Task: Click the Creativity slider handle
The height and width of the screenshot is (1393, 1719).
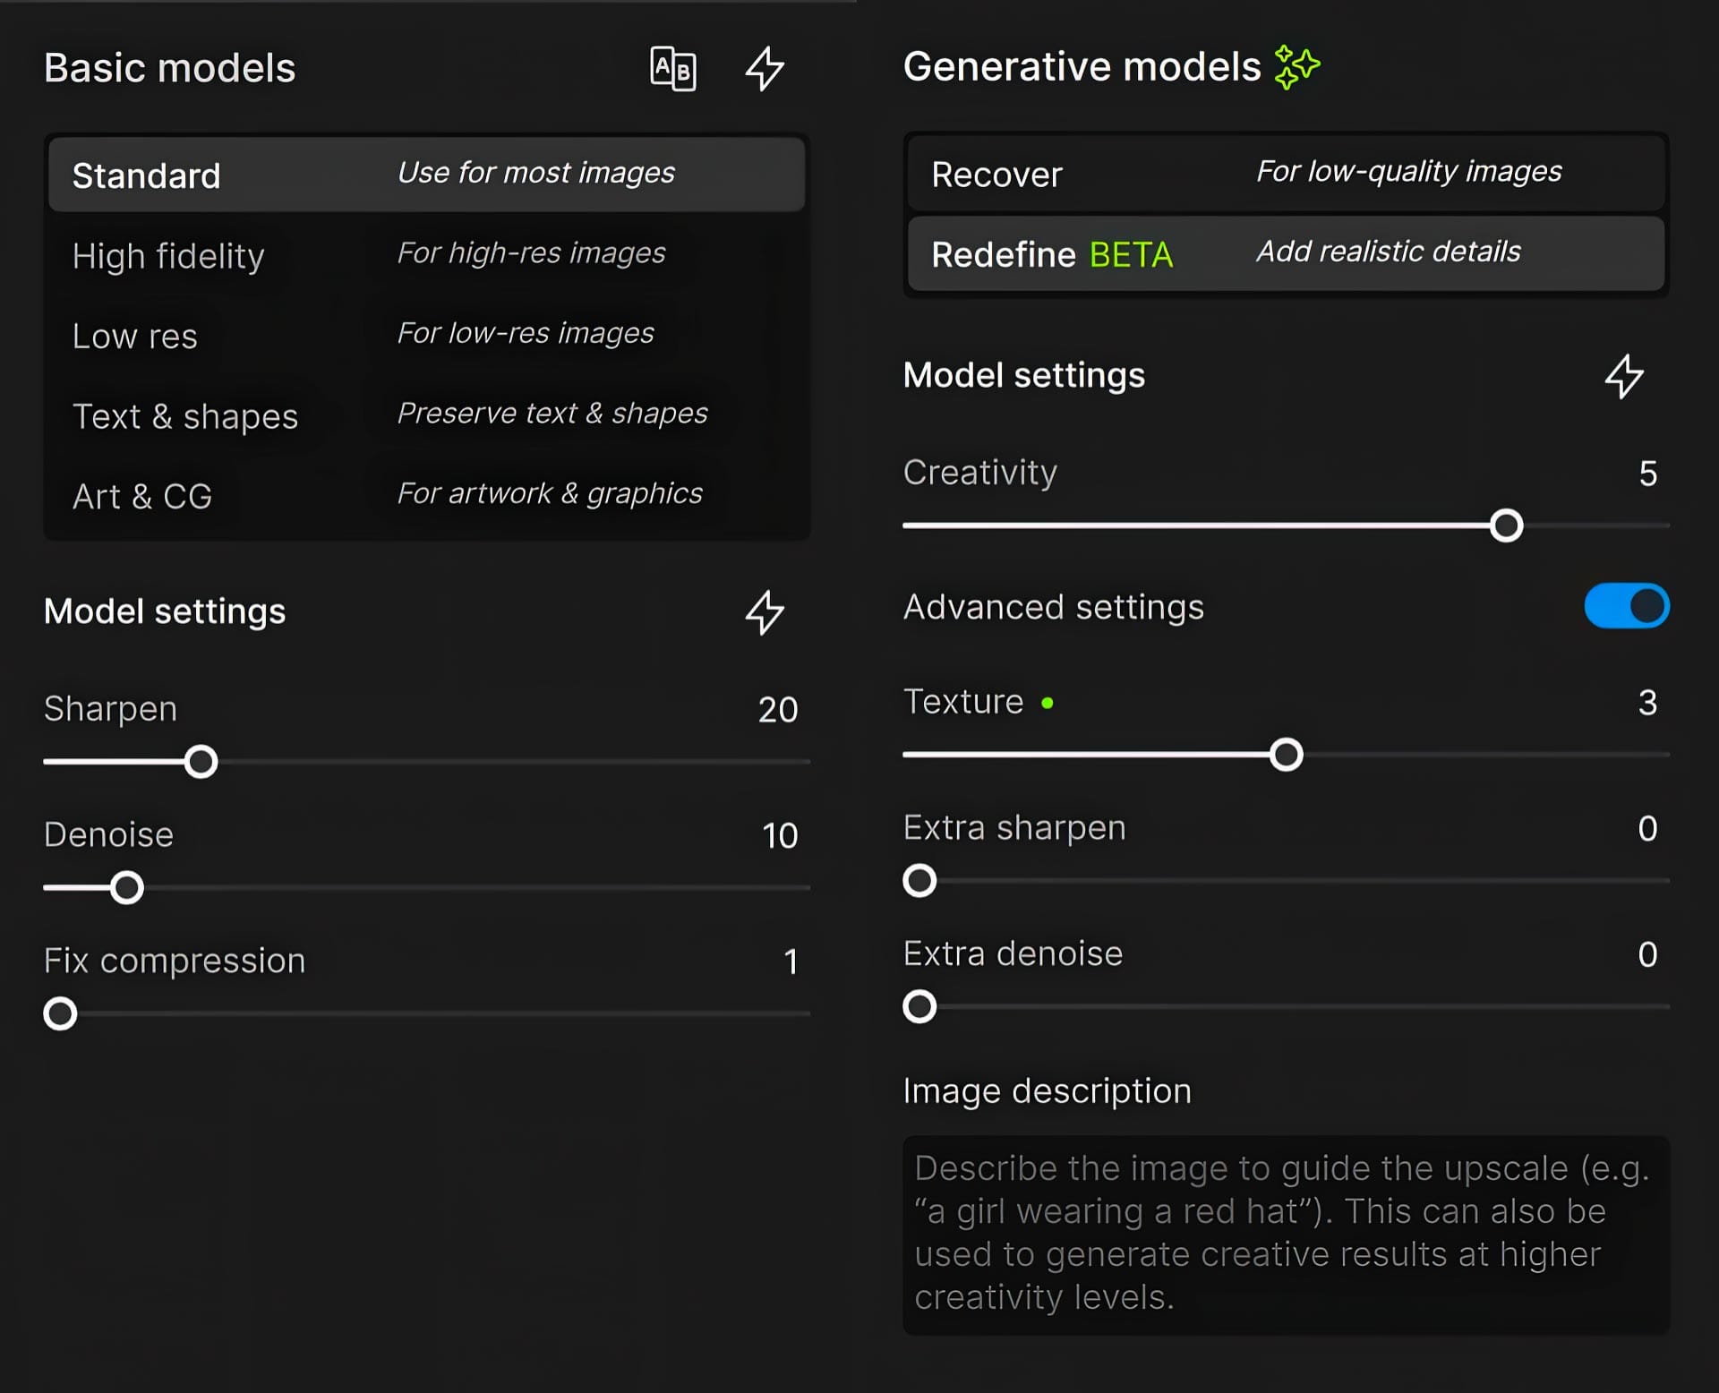Action: point(1507,526)
